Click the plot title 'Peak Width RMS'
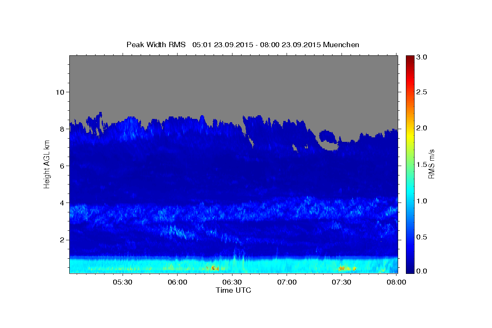Screen dimensions: 492x328 click(x=156, y=45)
